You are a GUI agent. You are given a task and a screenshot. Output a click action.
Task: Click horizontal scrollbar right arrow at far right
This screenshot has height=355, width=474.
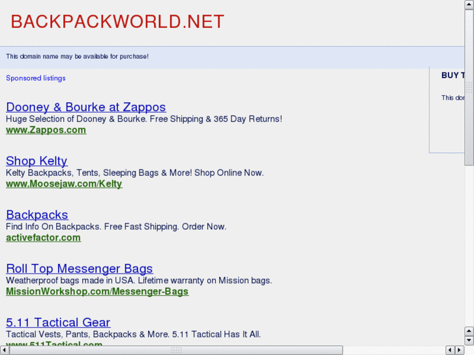460,350
